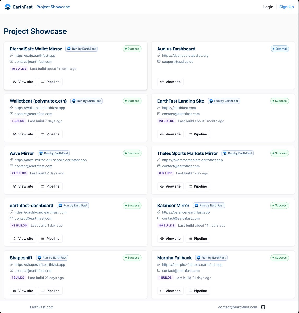This screenshot has width=299, height=313.
Task: Open the https://morpho-fallback.earthfast.app link
Action: point(192,264)
